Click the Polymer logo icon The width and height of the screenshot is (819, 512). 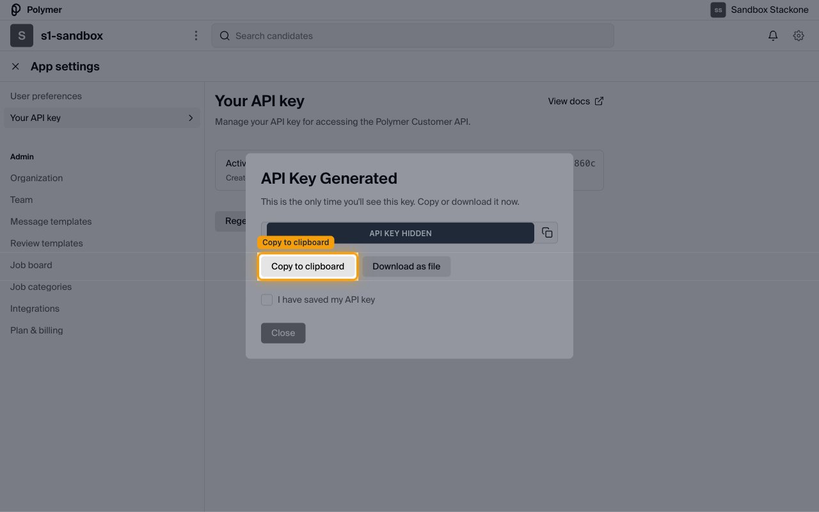(16, 10)
